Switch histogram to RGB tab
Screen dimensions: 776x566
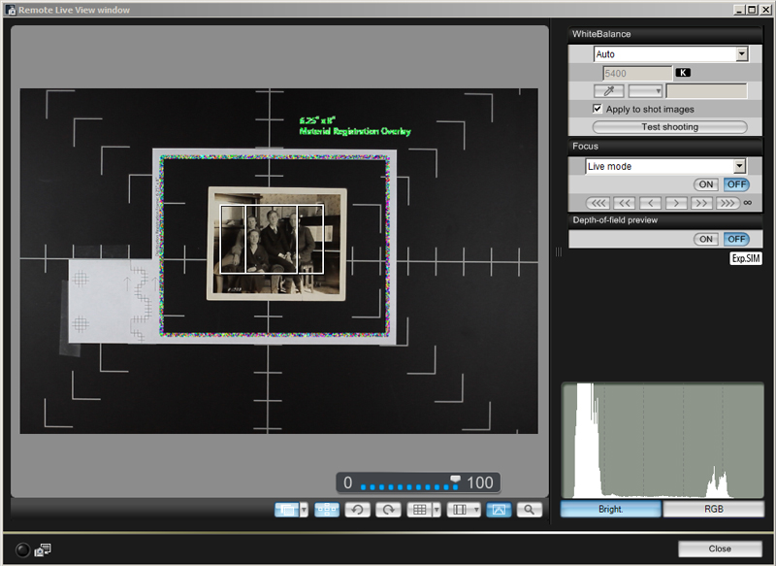[x=713, y=509]
